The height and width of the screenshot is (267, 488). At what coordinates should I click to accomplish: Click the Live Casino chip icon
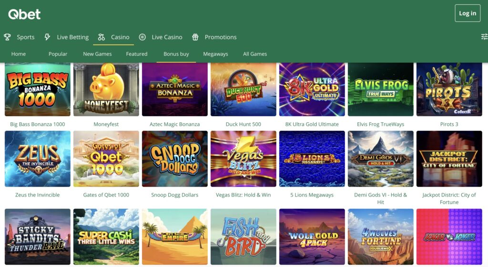click(142, 37)
